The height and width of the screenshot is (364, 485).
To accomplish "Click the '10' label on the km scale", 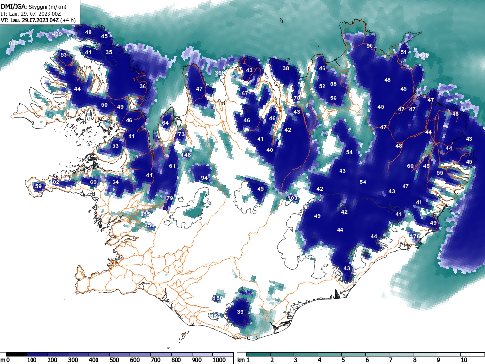I will [464, 360].
